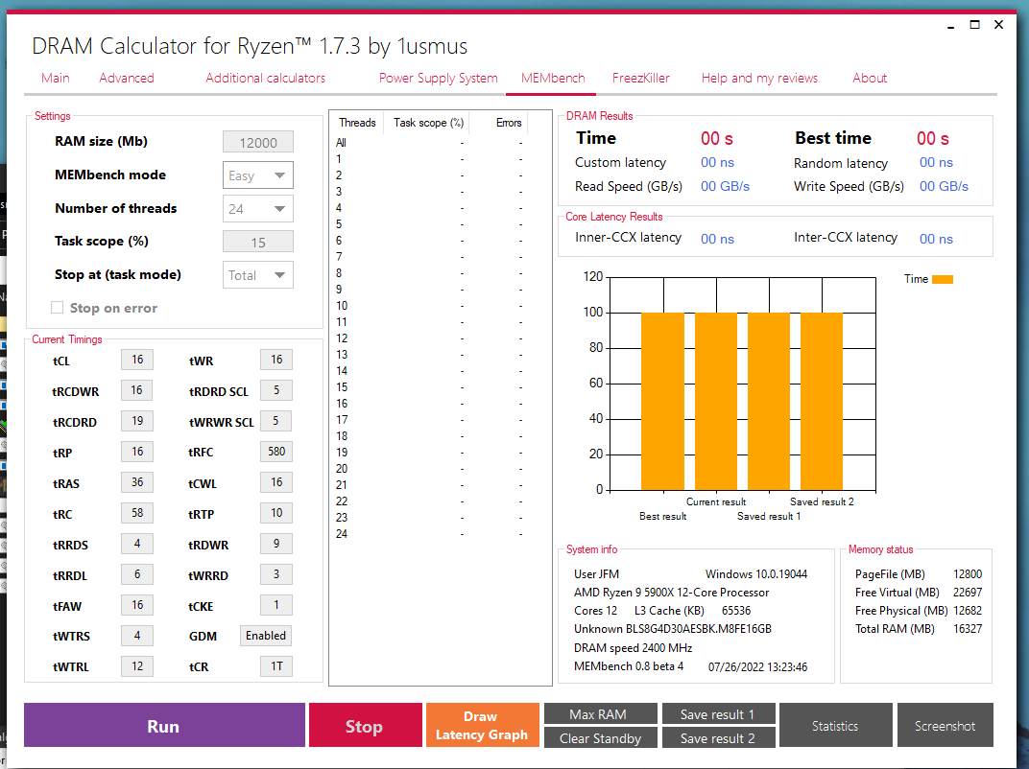The width and height of the screenshot is (1029, 769).
Task: Open the Statistics button
Action: click(x=835, y=725)
